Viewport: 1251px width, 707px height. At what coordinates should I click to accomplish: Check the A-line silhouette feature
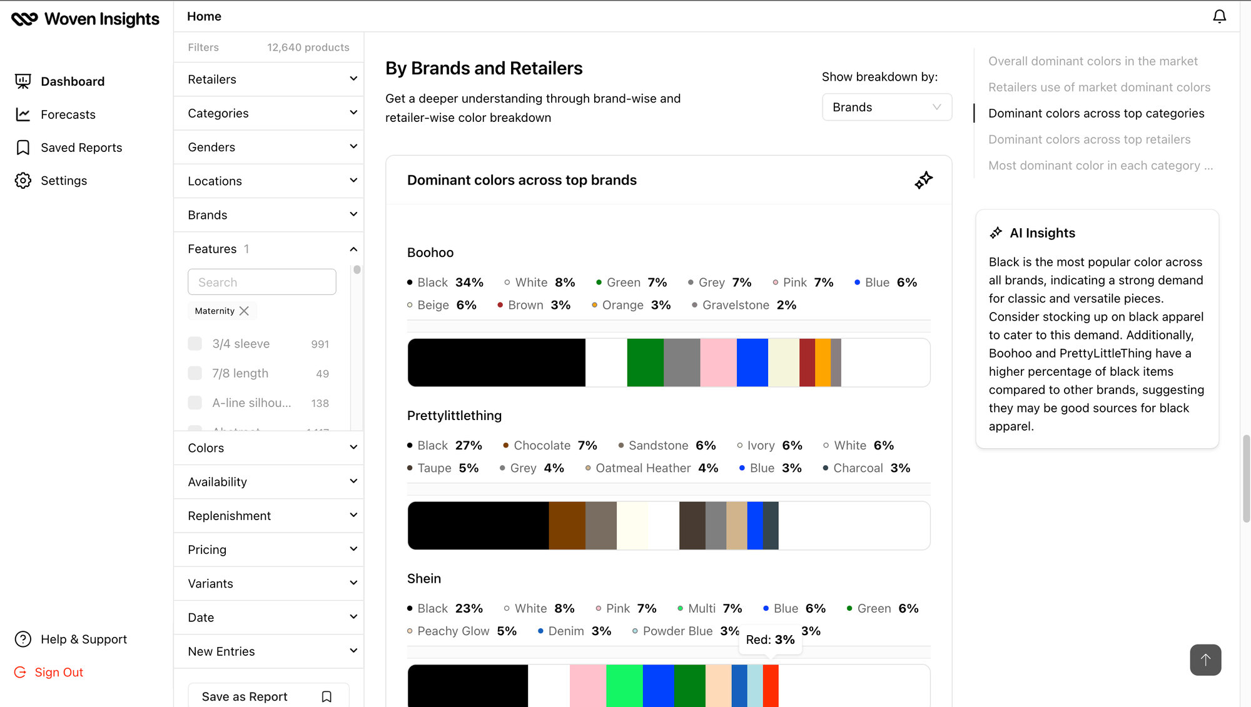pyautogui.click(x=195, y=403)
